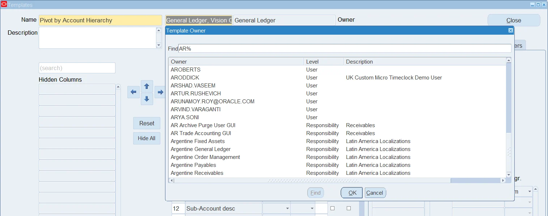
Task: Click the up arrow reorder icon
Action: tap(147, 86)
